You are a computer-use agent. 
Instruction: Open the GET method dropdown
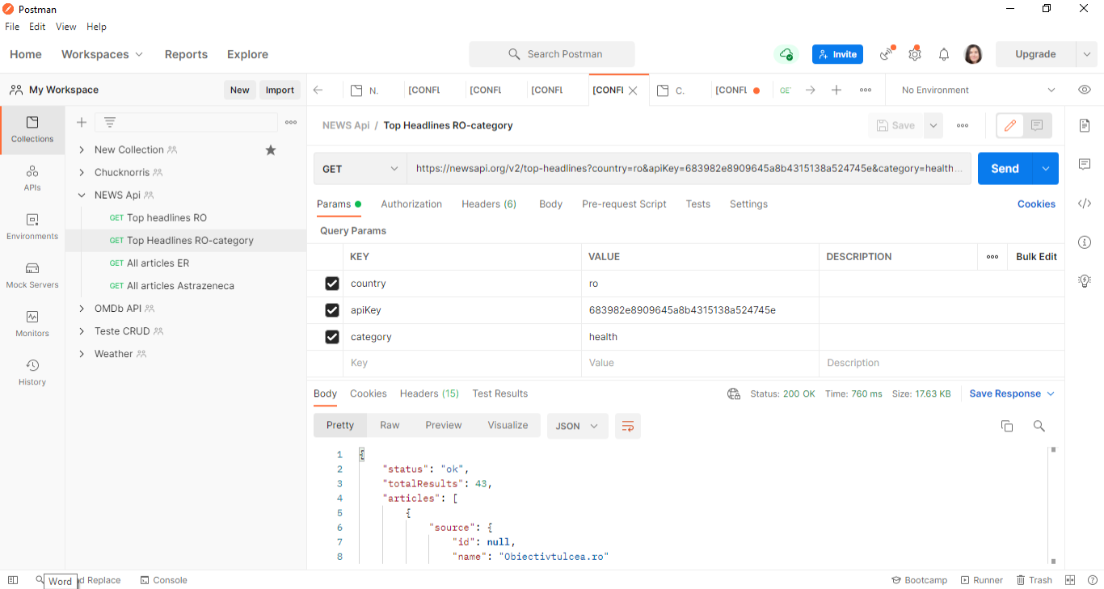360,169
